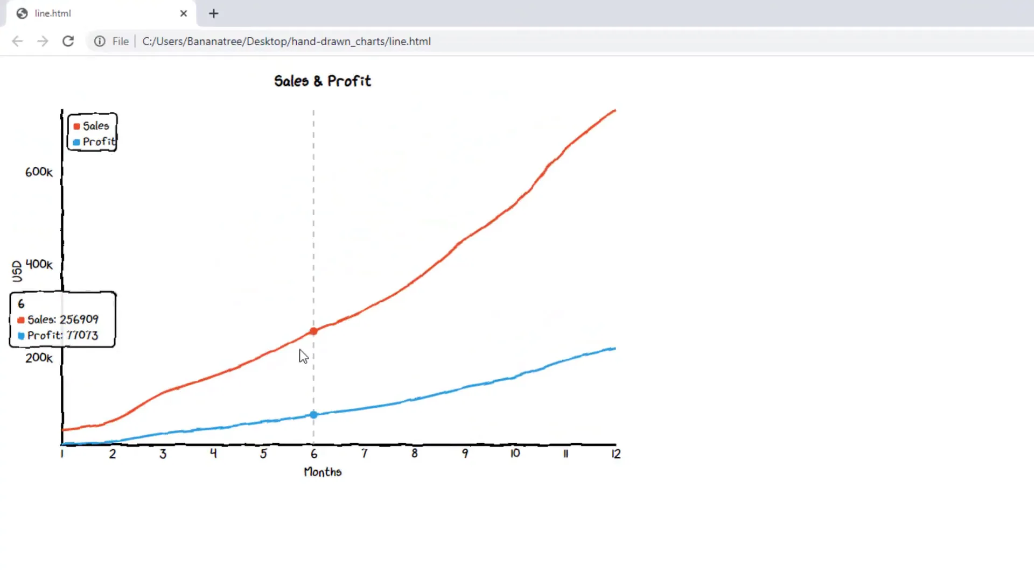Click x-axis tick label 9
The width and height of the screenshot is (1034, 581).
465,454
